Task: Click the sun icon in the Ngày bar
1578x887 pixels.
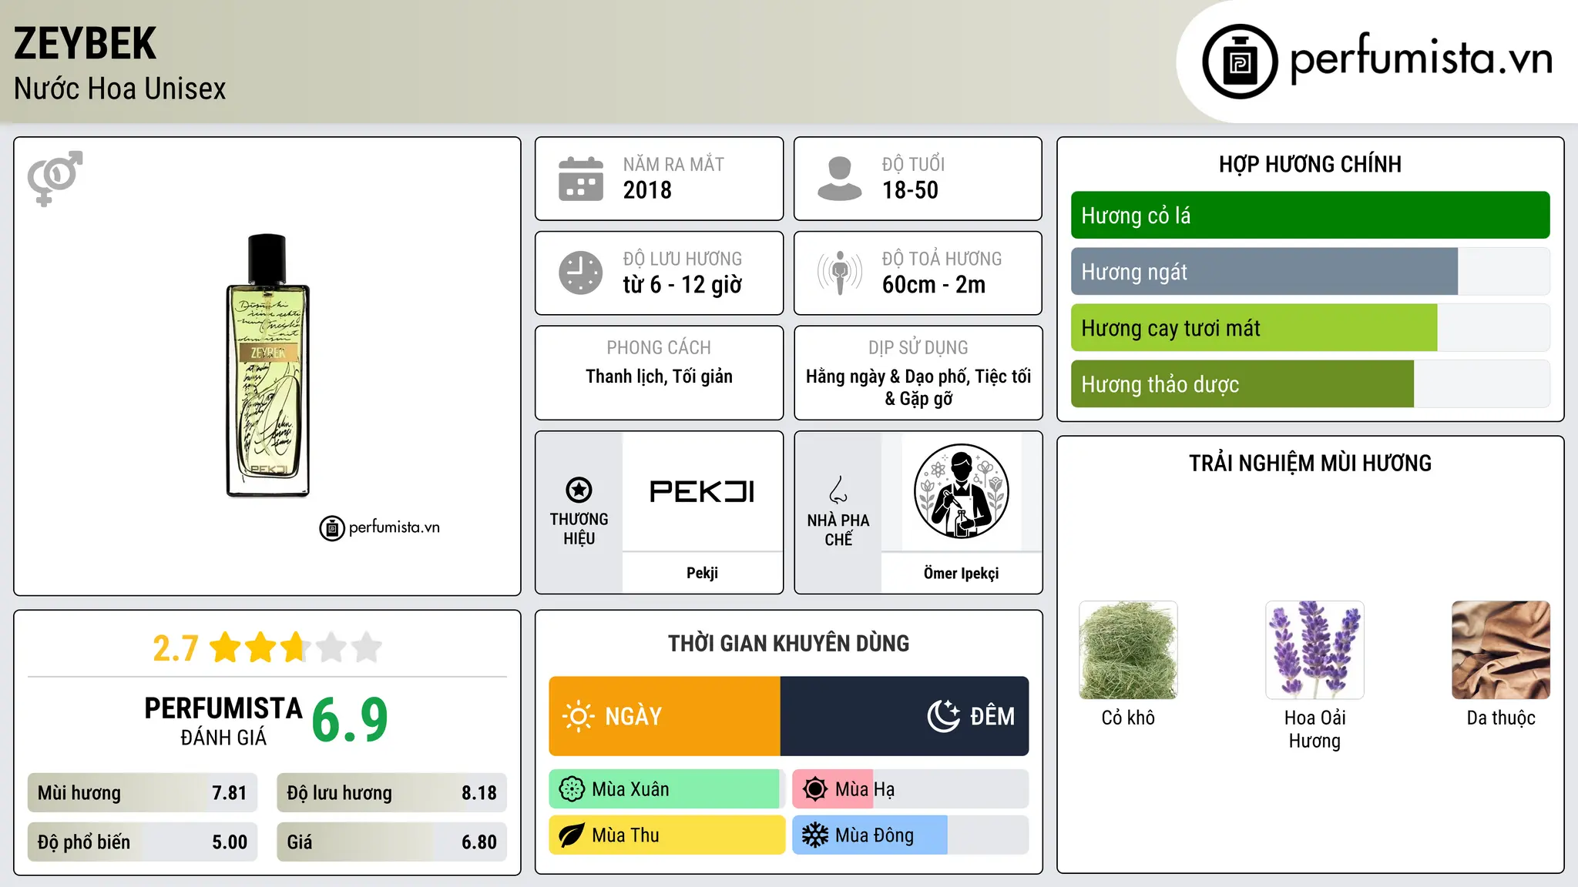Action: pos(579,716)
